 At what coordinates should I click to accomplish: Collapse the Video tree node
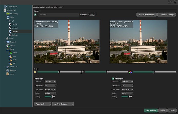(x=5, y=17)
